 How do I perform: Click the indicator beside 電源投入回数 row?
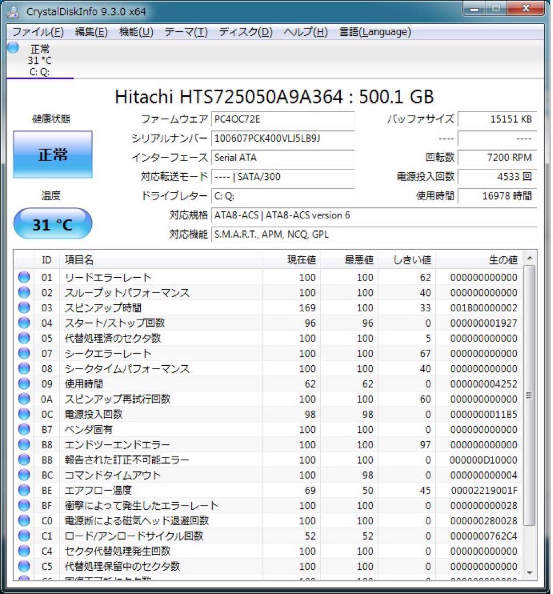[x=24, y=414]
